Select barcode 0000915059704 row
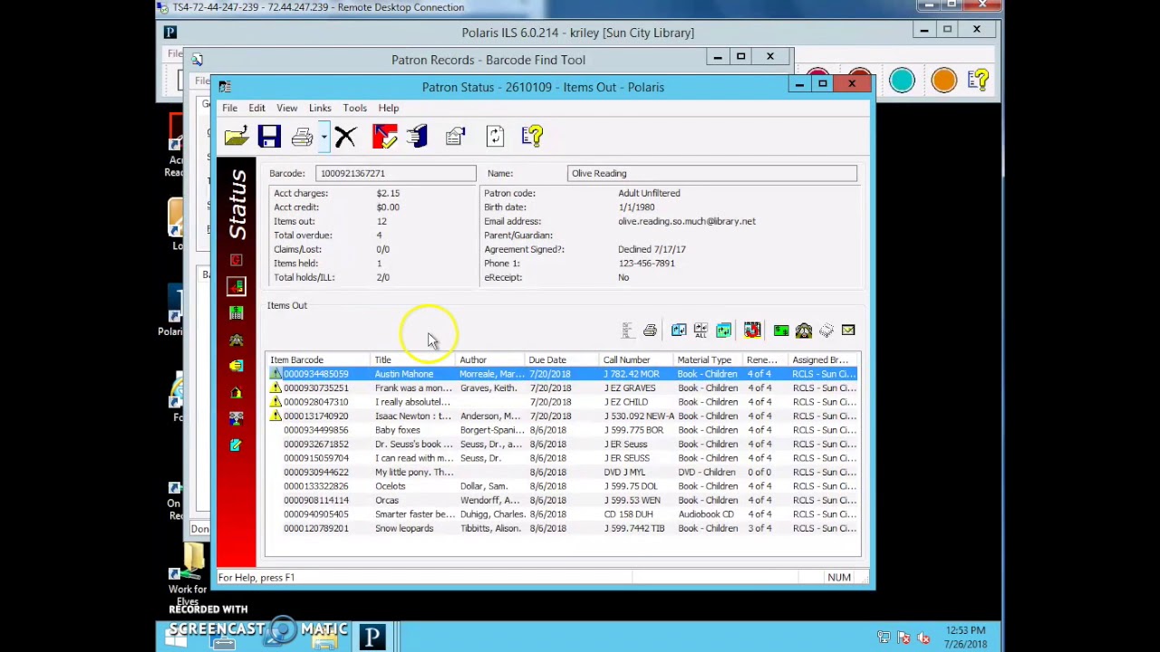Image resolution: width=1160 pixels, height=652 pixels. pyautogui.click(x=563, y=458)
